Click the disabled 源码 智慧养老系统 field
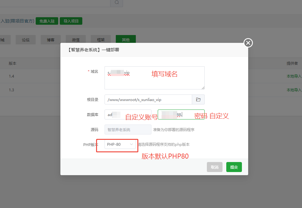 pyautogui.click(x=128, y=129)
